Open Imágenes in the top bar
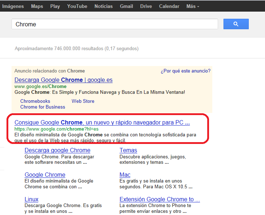265x215 pixels. point(13,6)
